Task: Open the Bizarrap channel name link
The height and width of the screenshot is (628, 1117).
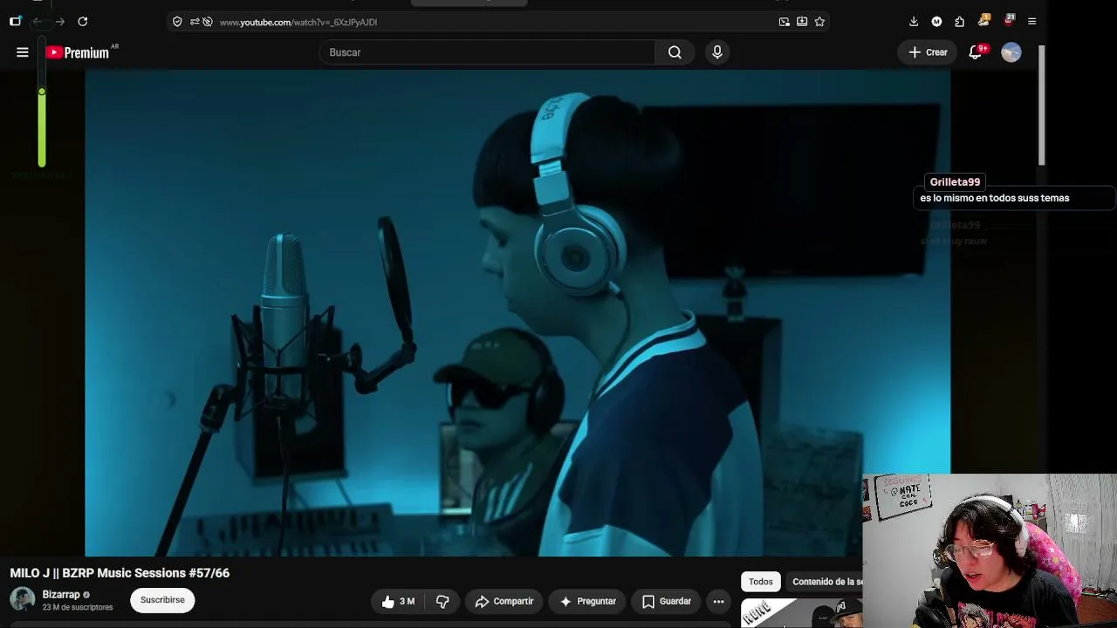Action: (61, 595)
